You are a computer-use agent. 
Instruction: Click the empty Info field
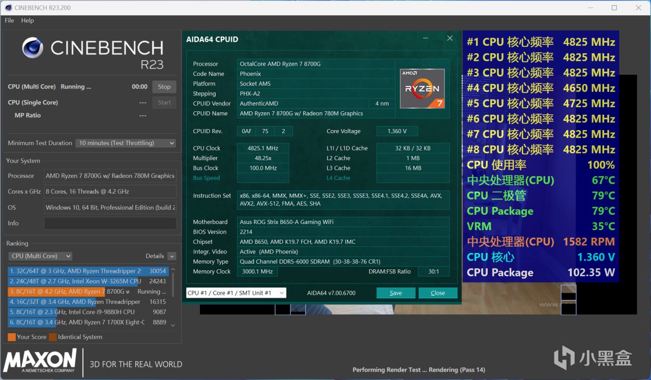pos(110,224)
